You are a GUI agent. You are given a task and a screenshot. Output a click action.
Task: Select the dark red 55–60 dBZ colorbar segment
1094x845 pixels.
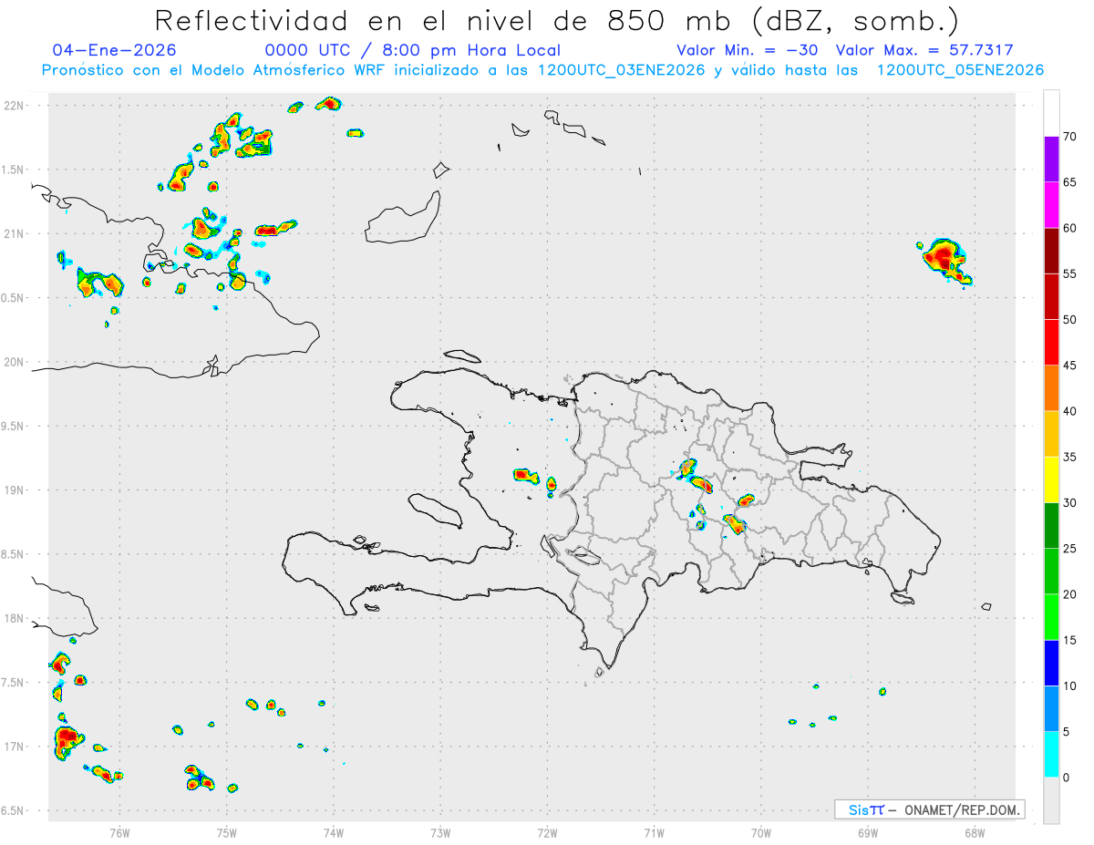point(1051,251)
